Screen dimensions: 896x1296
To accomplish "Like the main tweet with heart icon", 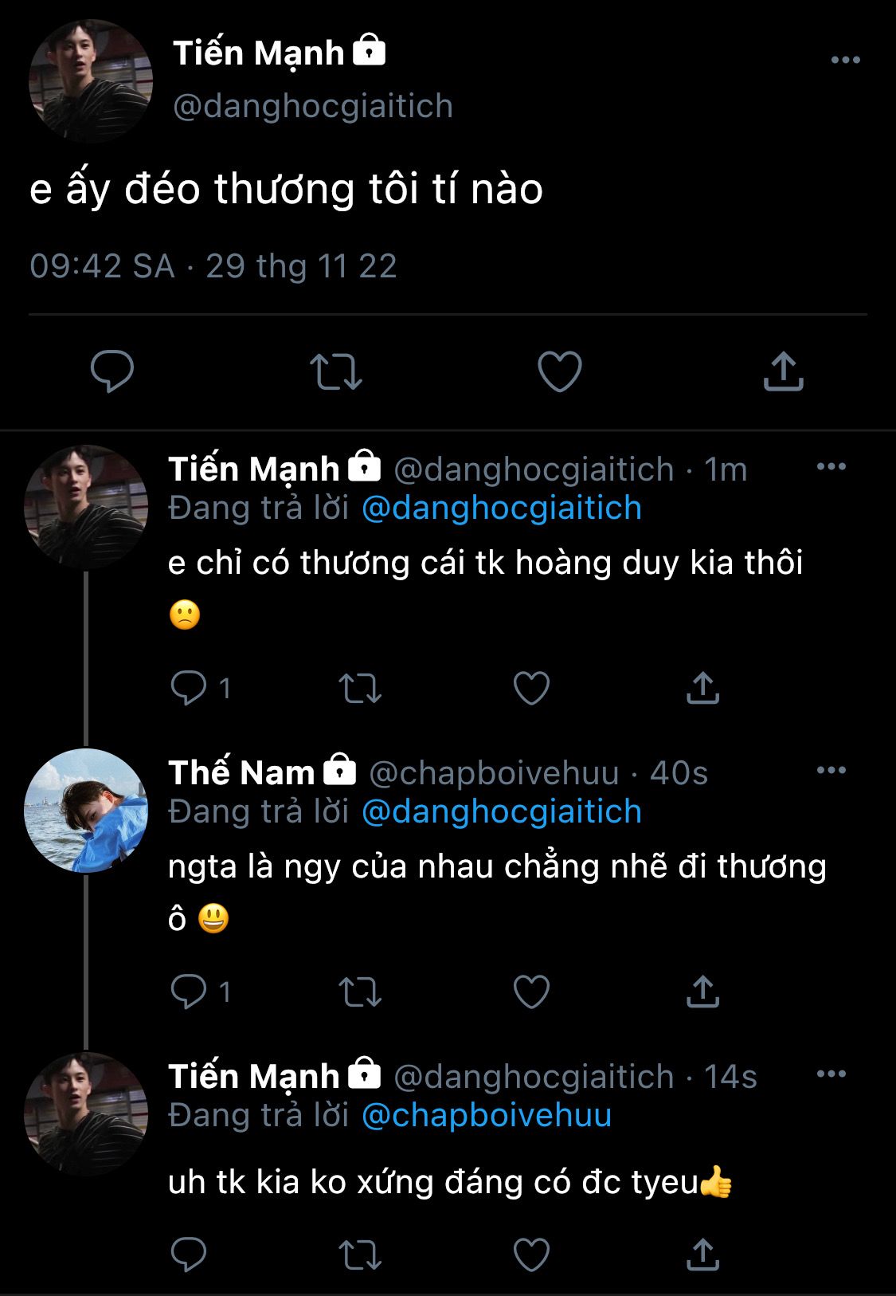I will click(559, 371).
